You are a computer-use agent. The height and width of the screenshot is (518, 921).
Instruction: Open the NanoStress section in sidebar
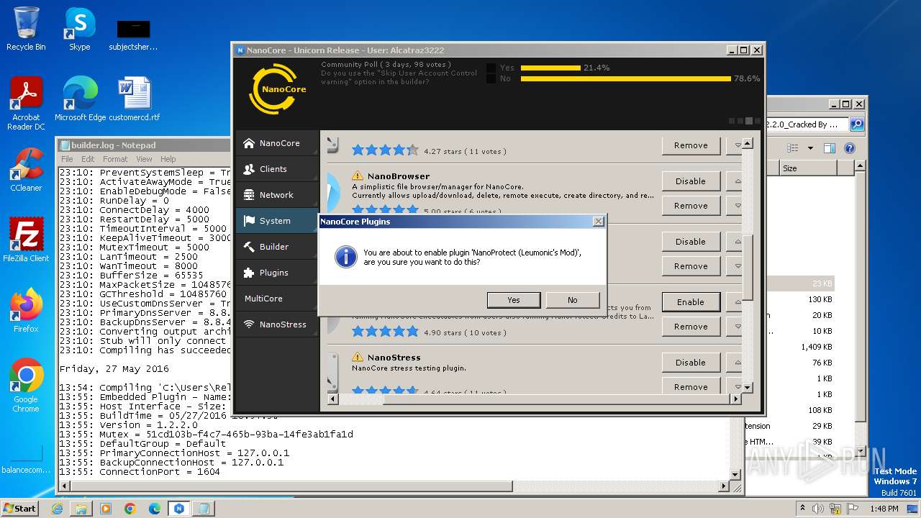pos(277,324)
